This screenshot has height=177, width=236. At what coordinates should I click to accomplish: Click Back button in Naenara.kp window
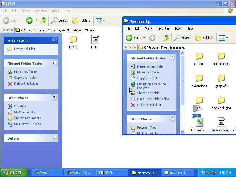[133, 38]
